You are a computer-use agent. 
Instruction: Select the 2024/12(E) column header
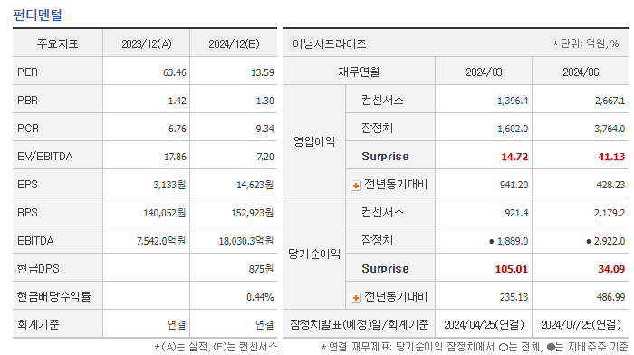(234, 43)
